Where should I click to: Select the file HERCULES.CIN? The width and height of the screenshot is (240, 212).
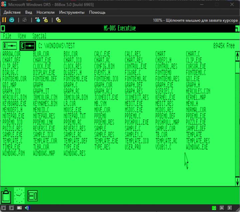tap(198, 91)
